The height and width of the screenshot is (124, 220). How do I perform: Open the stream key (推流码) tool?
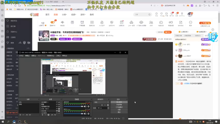click(62, 23)
